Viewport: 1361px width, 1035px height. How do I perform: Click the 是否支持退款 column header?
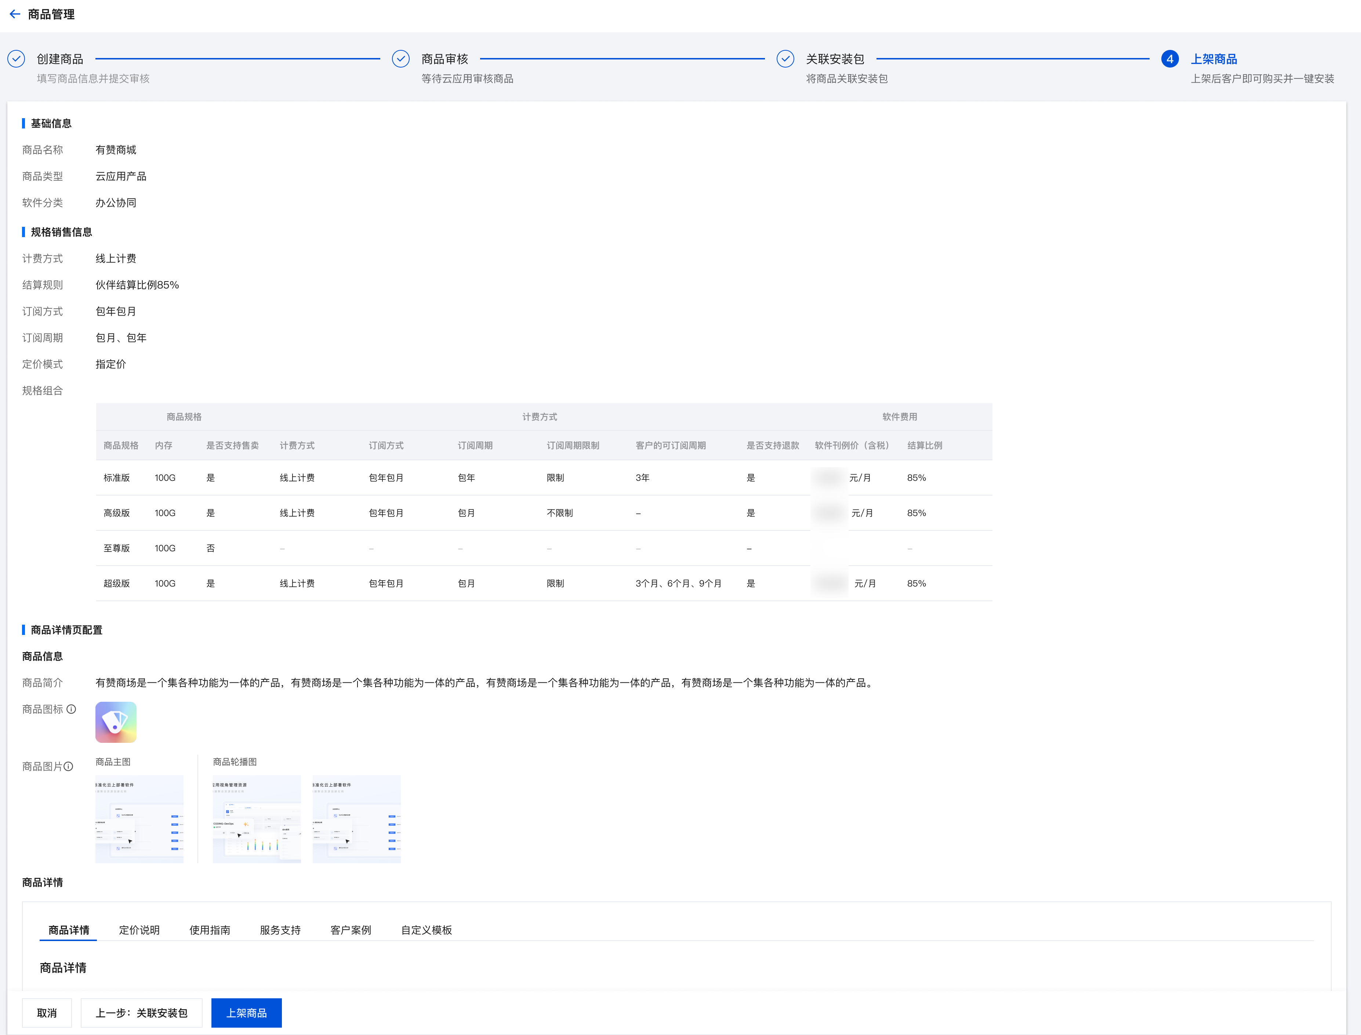pos(773,446)
